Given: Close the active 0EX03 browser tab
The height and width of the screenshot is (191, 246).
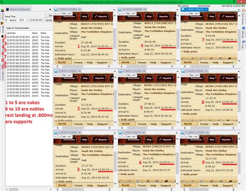Looking at the screenshot, I should click(206, 9).
